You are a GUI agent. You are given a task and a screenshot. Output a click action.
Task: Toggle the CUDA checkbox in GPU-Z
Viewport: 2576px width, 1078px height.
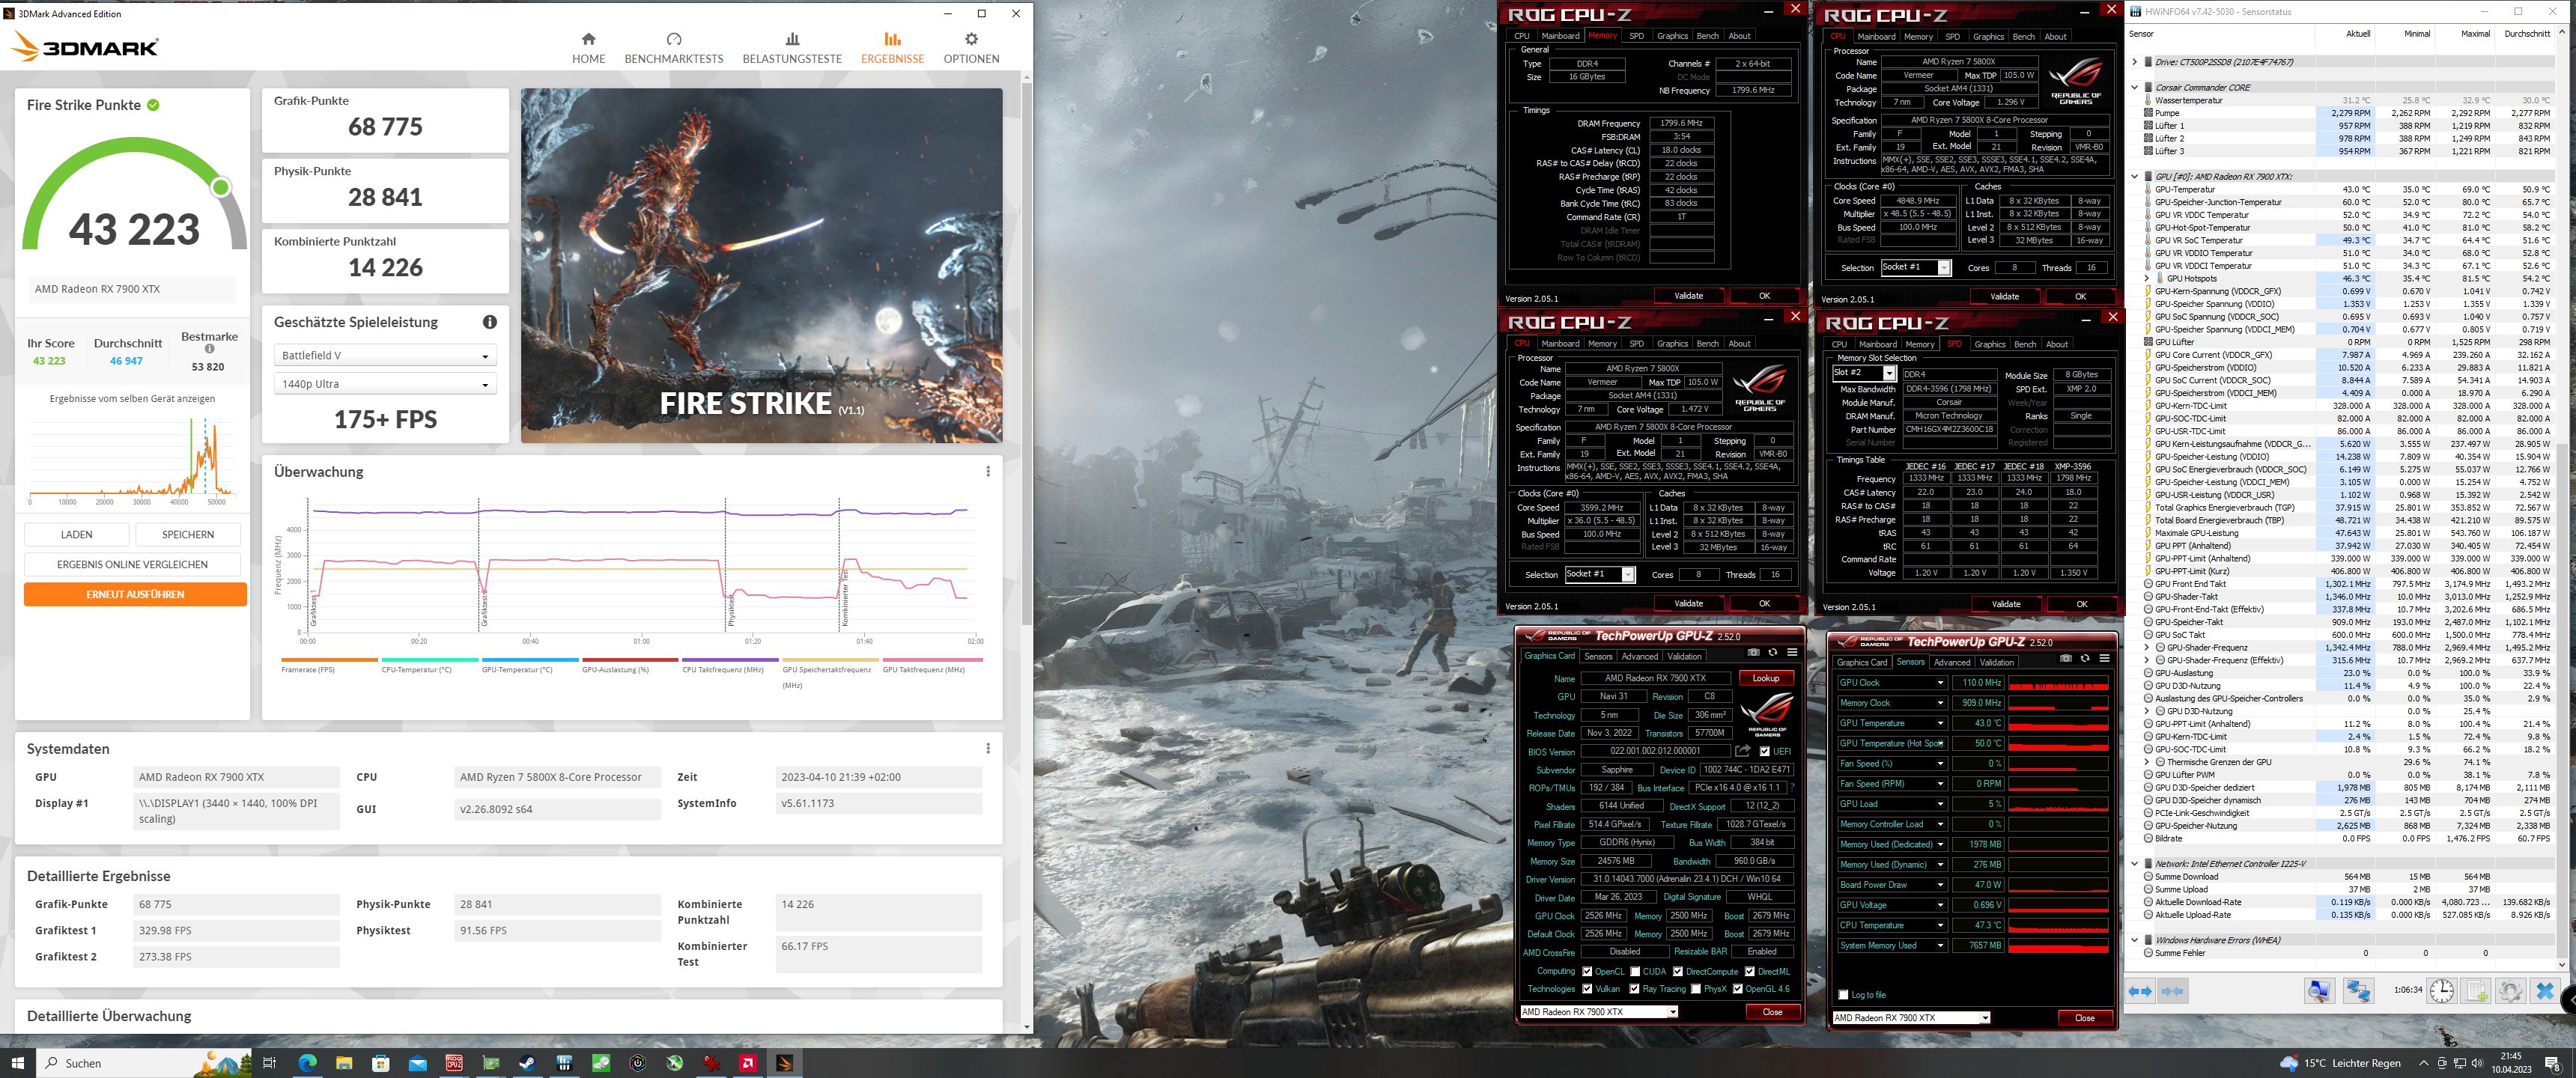pyautogui.click(x=1635, y=971)
